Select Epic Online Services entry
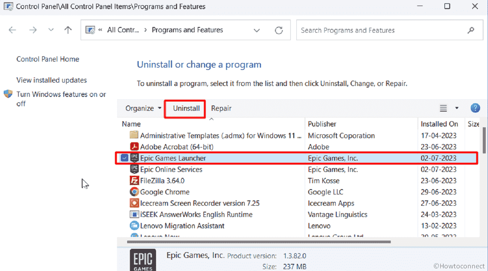488x271 pixels. coord(171,169)
